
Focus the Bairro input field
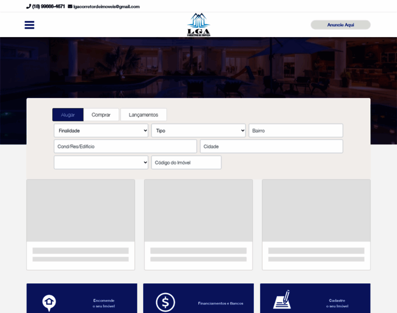pyautogui.click(x=296, y=130)
